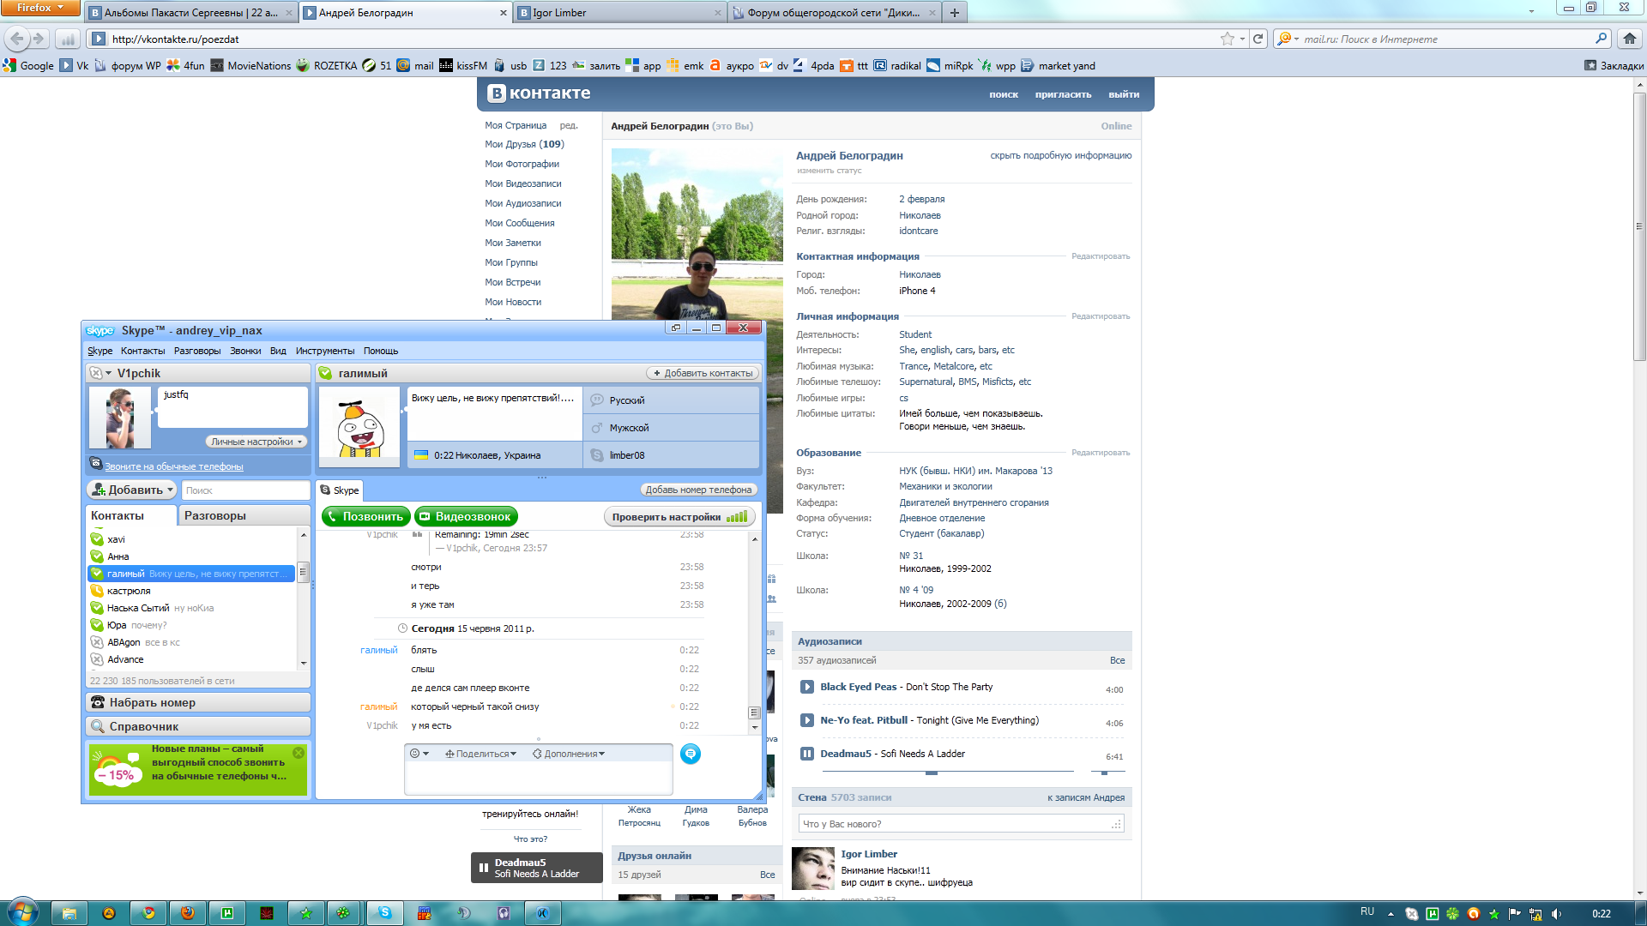
Task: Switch to the Igor Limber browser tab
Action: 619,12
